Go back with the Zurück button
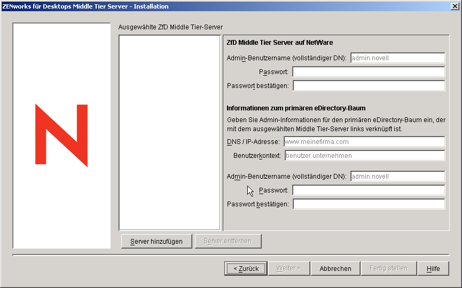The width and height of the screenshot is (462, 288). [246, 268]
